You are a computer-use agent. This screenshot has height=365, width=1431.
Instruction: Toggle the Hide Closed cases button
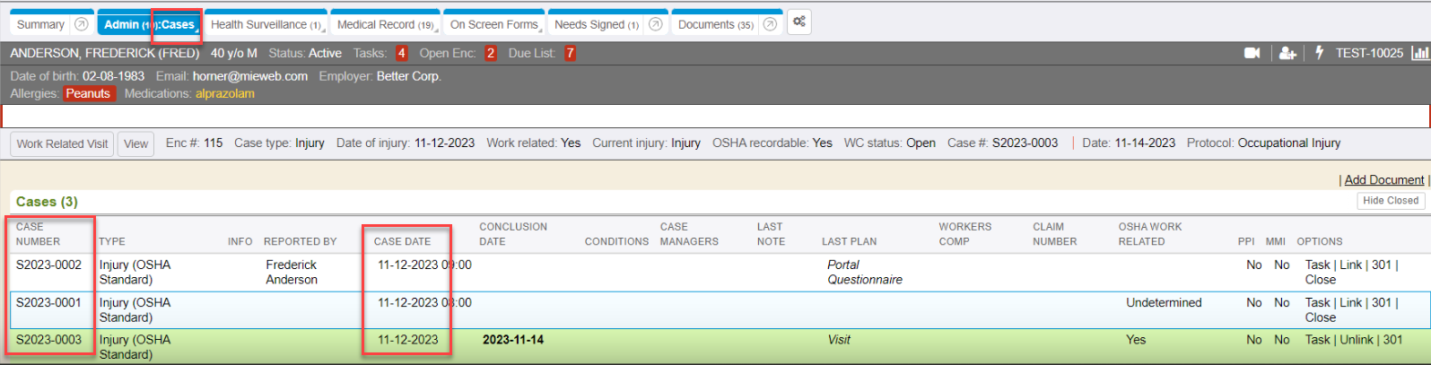click(x=1391, y=201)
